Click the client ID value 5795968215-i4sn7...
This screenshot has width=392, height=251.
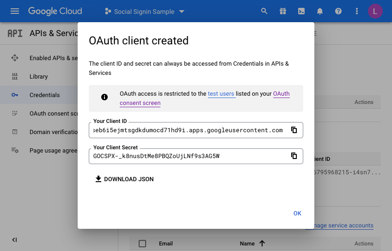click(x=348, y=172)
